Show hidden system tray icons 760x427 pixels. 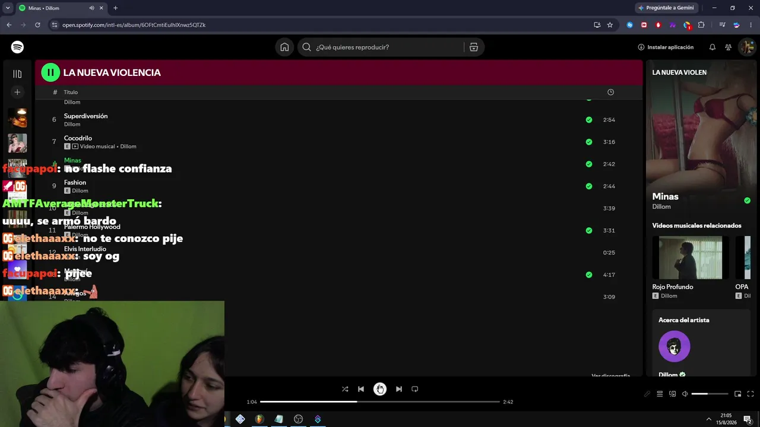[708, 419]
